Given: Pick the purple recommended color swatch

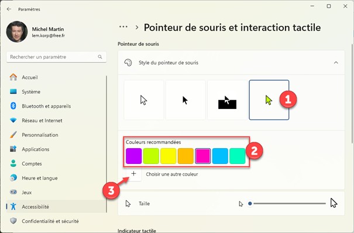Looking at the screenshot, I should tap(133, 156).
